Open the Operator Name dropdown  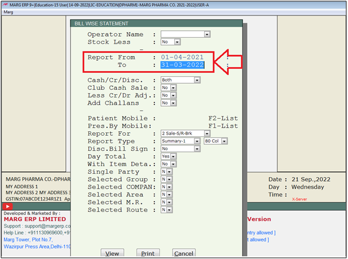[x=207, y=34]
